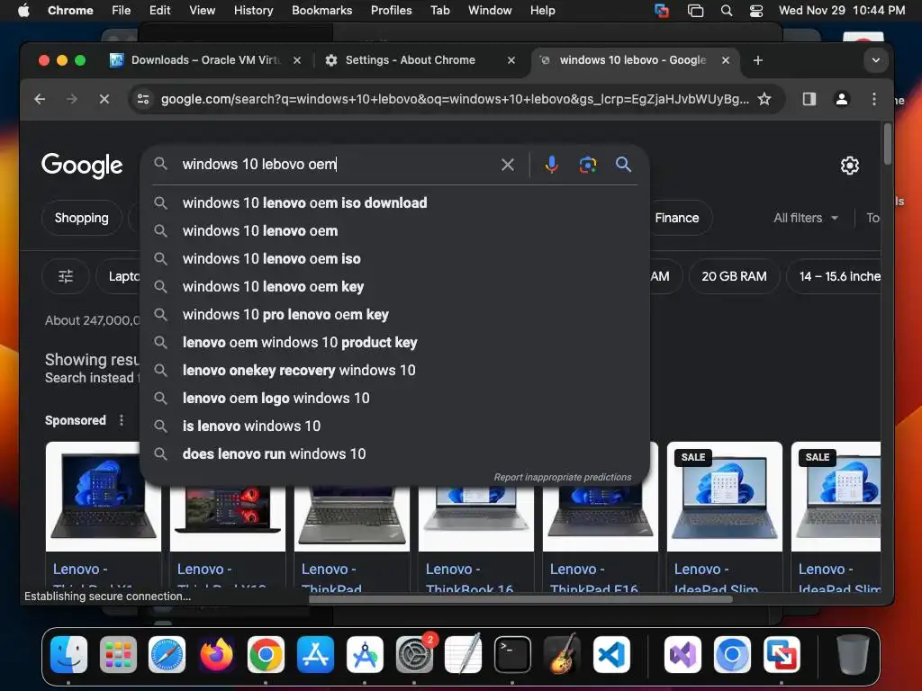The width and height of the screenshot is (922, 691).
Task: Expand the tab search chevron
Action: point(875,60)
